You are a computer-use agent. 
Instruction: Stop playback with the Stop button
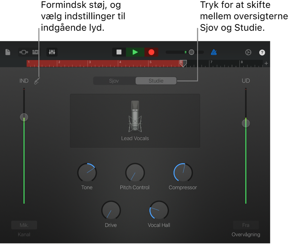point(119,52)
